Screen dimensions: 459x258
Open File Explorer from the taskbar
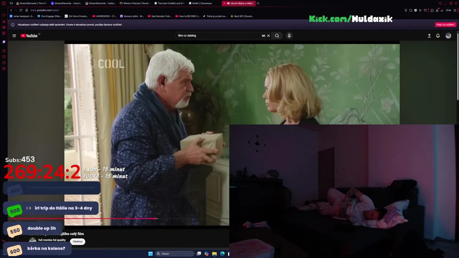(214, 254)
